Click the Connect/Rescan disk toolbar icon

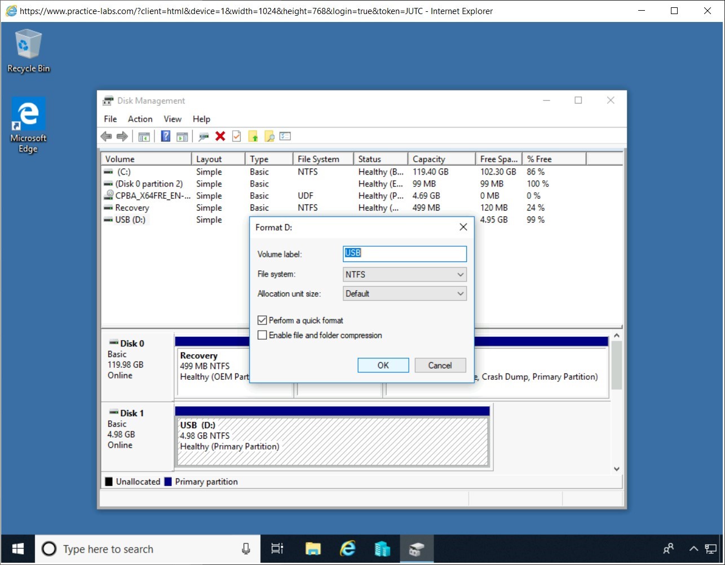[204, 136]
